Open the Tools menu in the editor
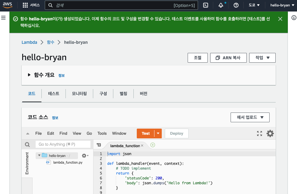 pyautogui.click(x=102, y=133)
